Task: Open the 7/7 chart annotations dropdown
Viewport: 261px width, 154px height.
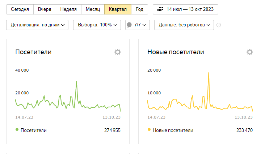Action: coord(137,25)
